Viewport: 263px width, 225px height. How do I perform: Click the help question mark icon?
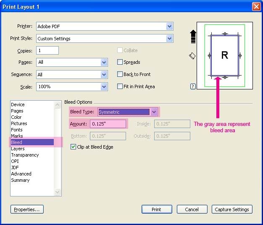click(x=193, y=86)
